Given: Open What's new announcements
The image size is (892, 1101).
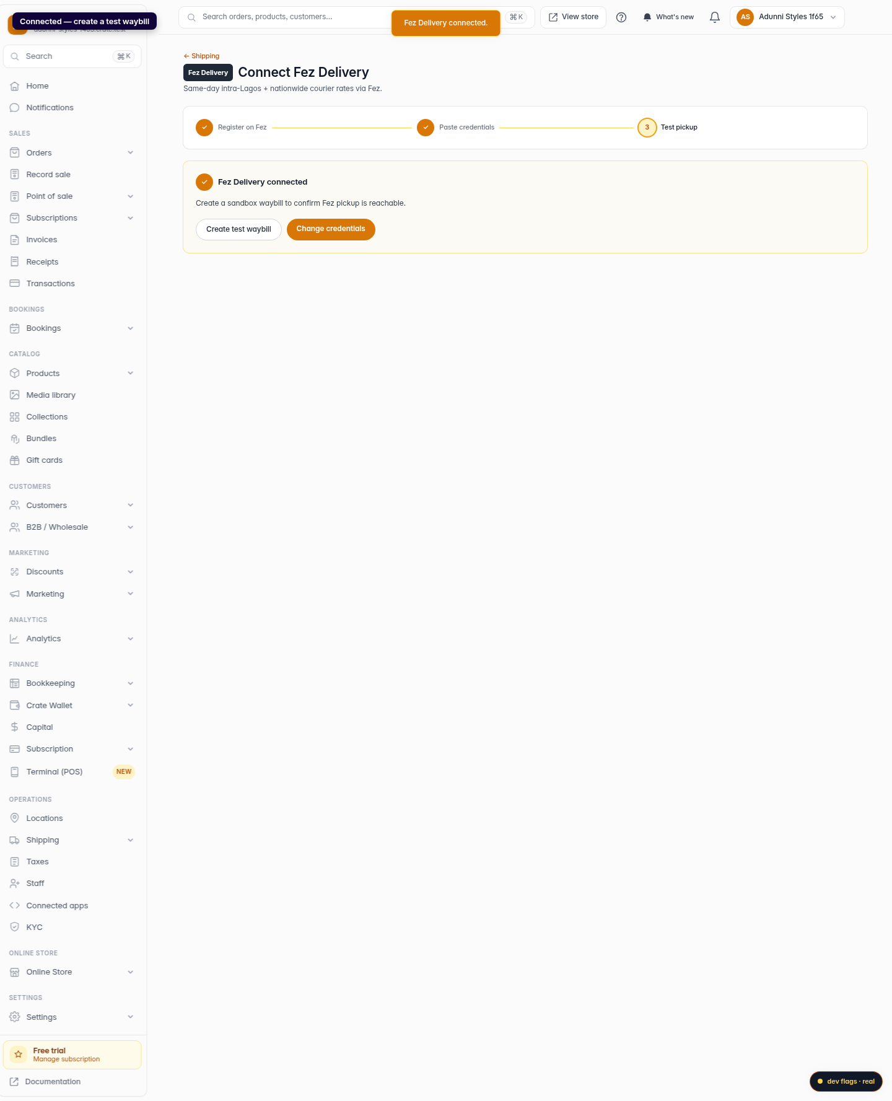Looking at the screenshot, I should 668,17.
